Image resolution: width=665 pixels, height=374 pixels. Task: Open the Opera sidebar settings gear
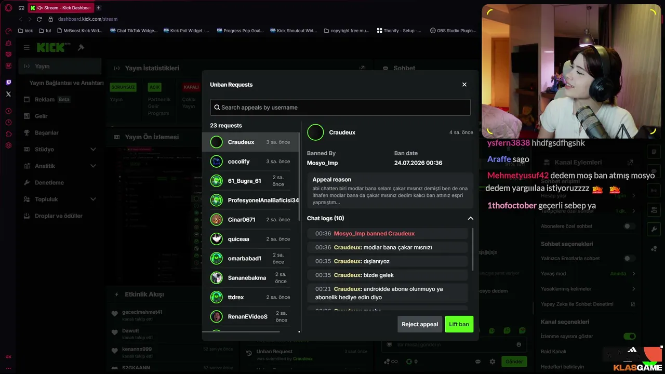pos(8,145)
